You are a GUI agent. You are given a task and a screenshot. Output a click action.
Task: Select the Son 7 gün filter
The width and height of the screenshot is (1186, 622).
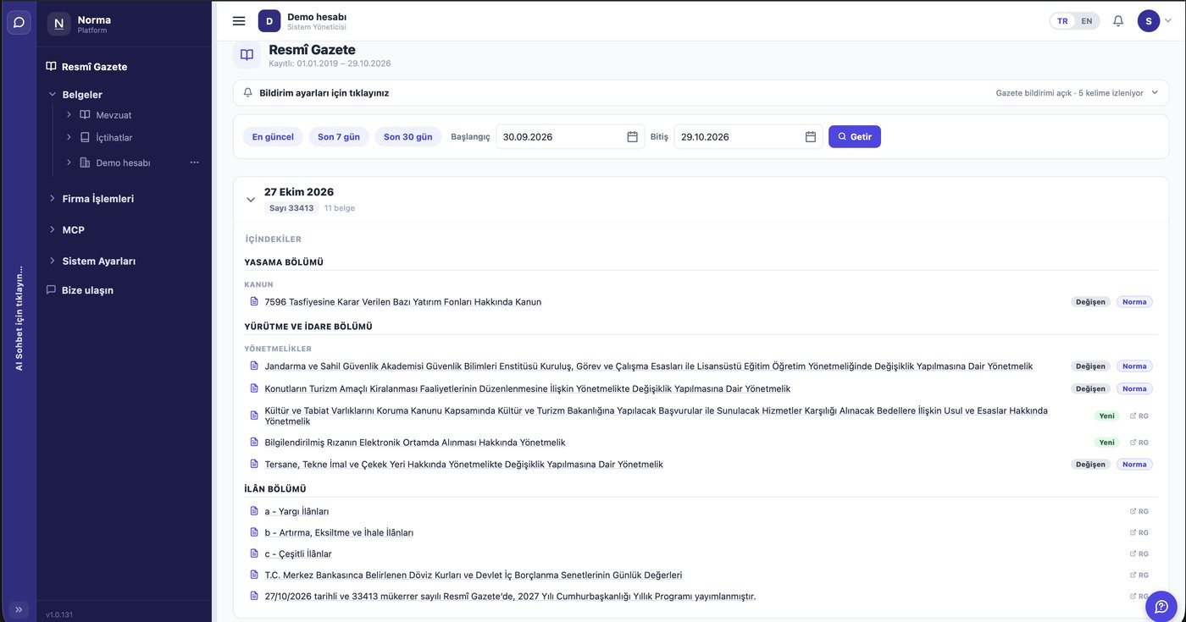click(339, 136)
